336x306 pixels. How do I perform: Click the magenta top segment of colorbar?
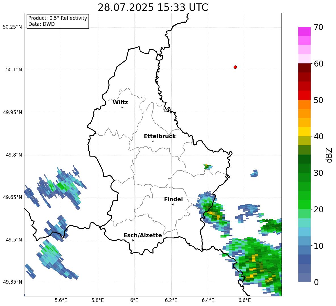(304, 31)
